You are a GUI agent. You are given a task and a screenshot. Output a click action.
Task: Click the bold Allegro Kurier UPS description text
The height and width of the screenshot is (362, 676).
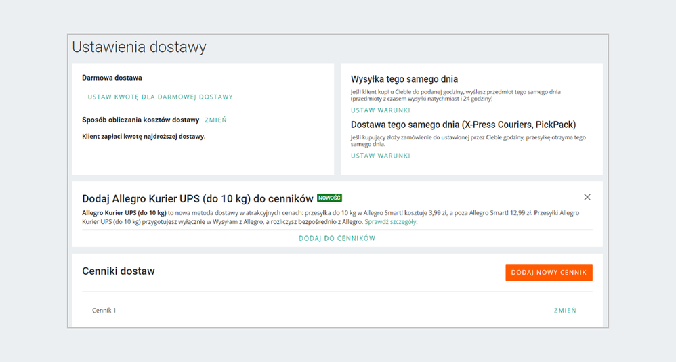[124, 213]
